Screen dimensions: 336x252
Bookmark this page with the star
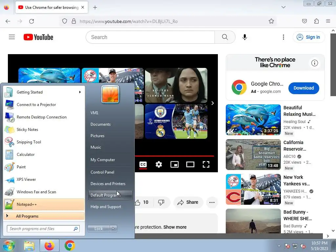click(x=271, y=21)
